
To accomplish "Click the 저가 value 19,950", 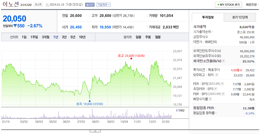I will point(105,27).
